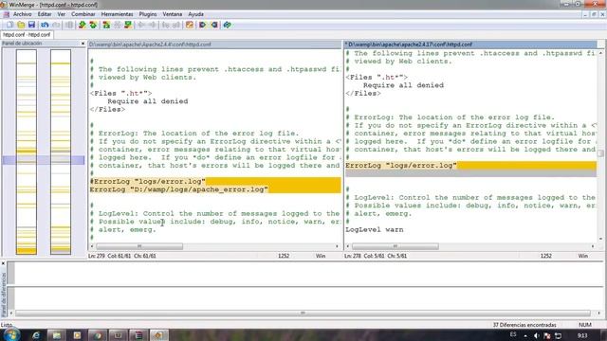Click the LogLevel warn line

(375, 229)
